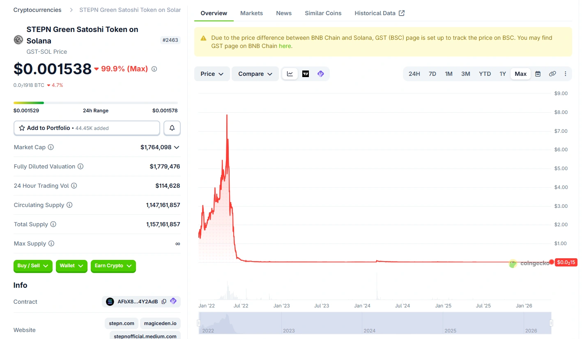Screen dimensions: 582x339
Task: Follow the 'here' BNB Chain link
Action: pos(285,46)
